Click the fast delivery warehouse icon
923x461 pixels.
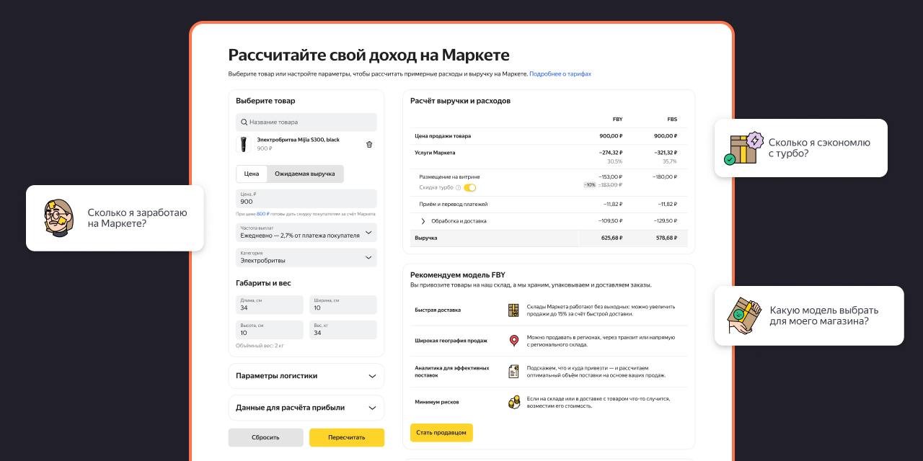pyautogui.click(x=513, y=310)
